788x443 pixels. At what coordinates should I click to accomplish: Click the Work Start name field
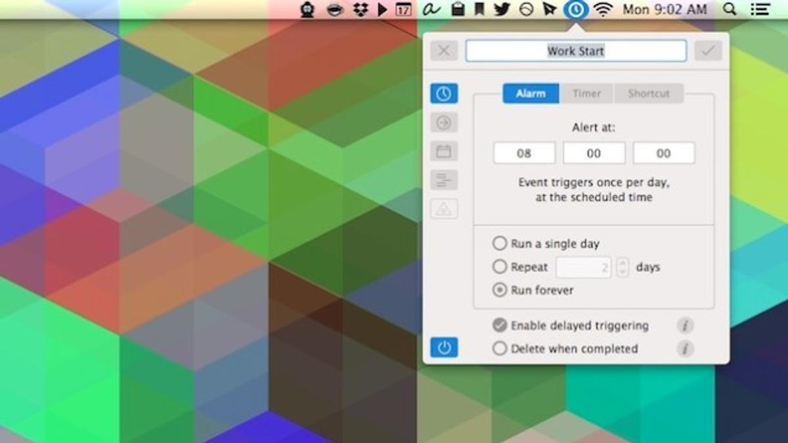point(576,51)
